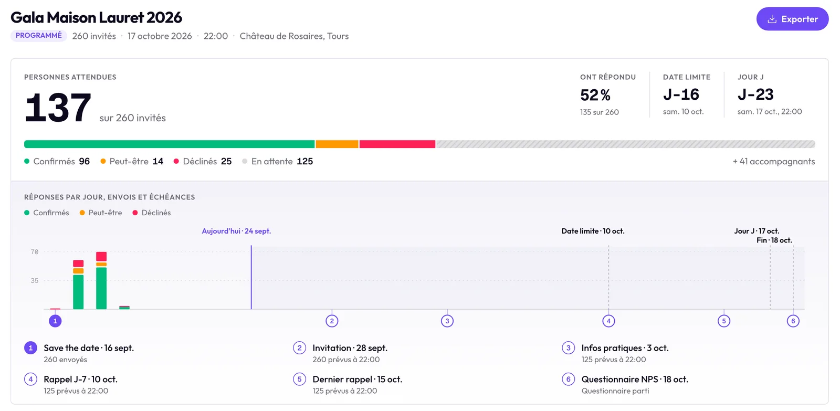Screen dimensions: 840x411
Task: Click the large "137" expected attendees figure
Action: point(58,108)
